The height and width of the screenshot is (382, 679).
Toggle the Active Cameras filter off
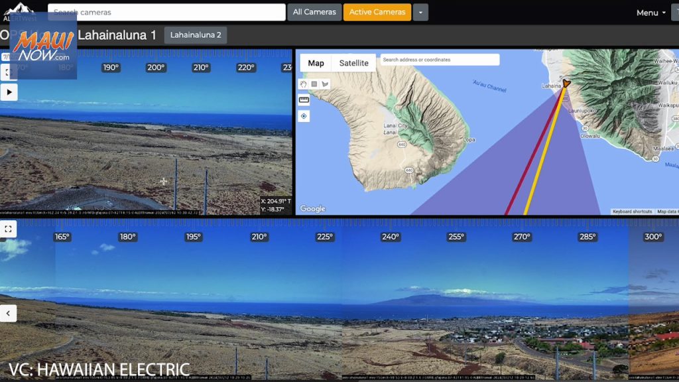(377, 12)
